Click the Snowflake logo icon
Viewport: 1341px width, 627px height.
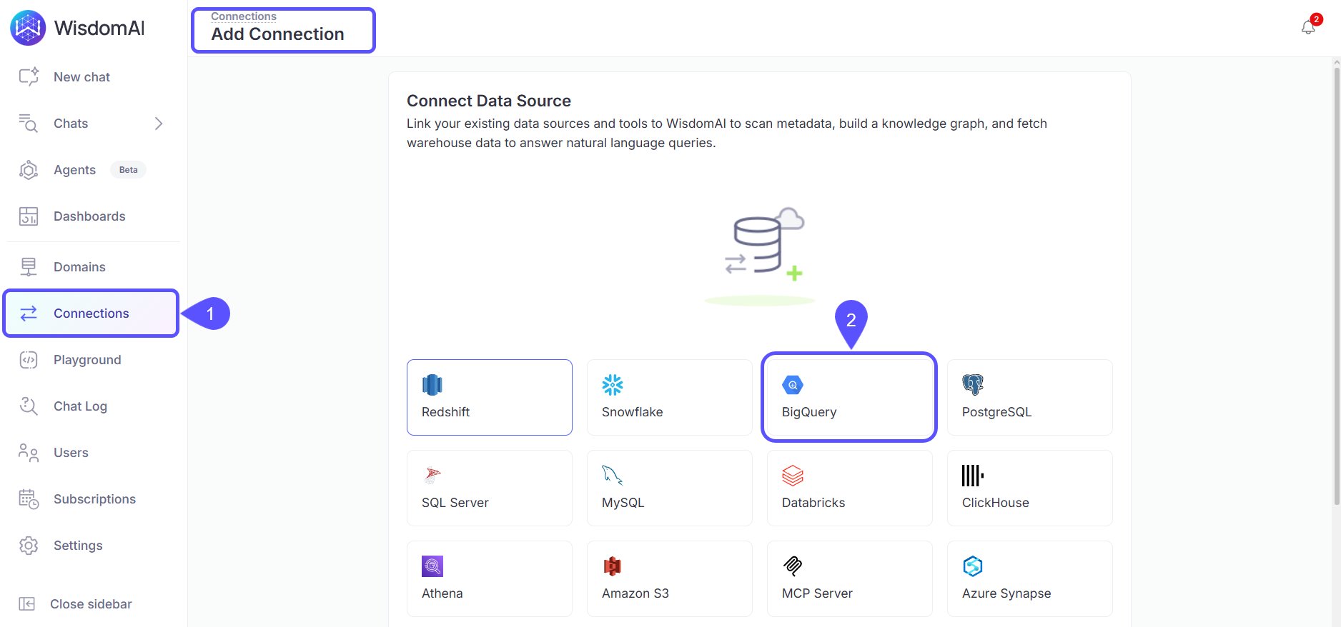(613, 385)
